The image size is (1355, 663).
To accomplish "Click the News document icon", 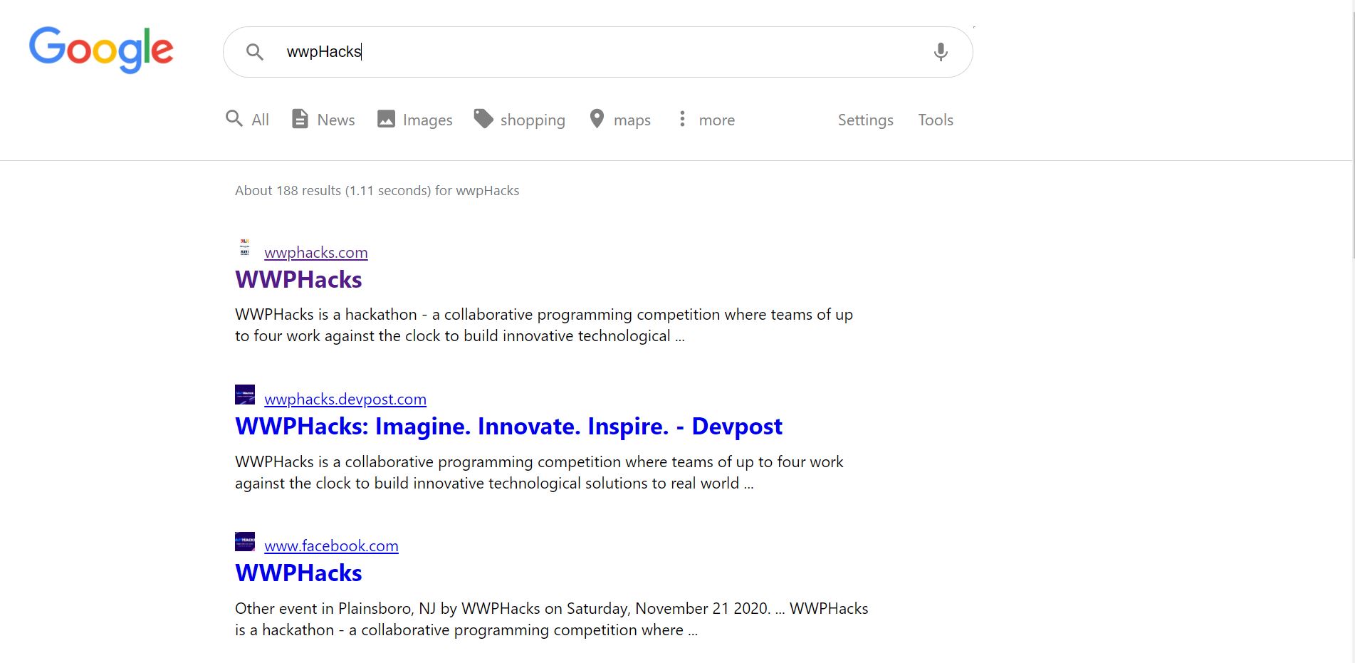I will point(300,119).
